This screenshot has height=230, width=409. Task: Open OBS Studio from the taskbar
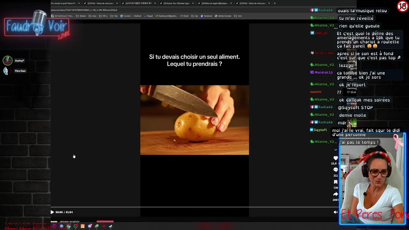pos(75,226)
